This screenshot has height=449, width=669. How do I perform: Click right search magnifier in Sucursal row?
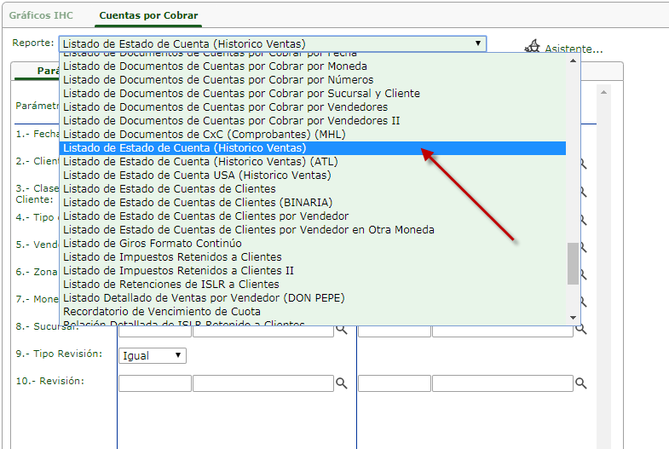[x=582, y=329]
